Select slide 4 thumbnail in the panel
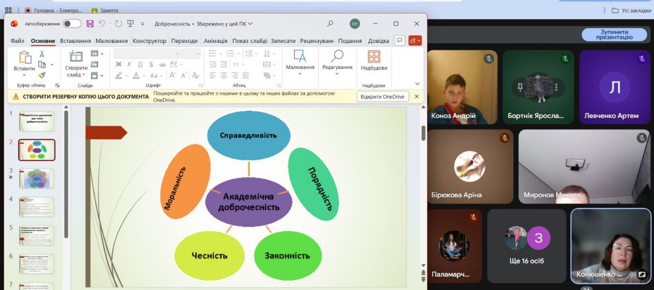 [x=37, y=207]
